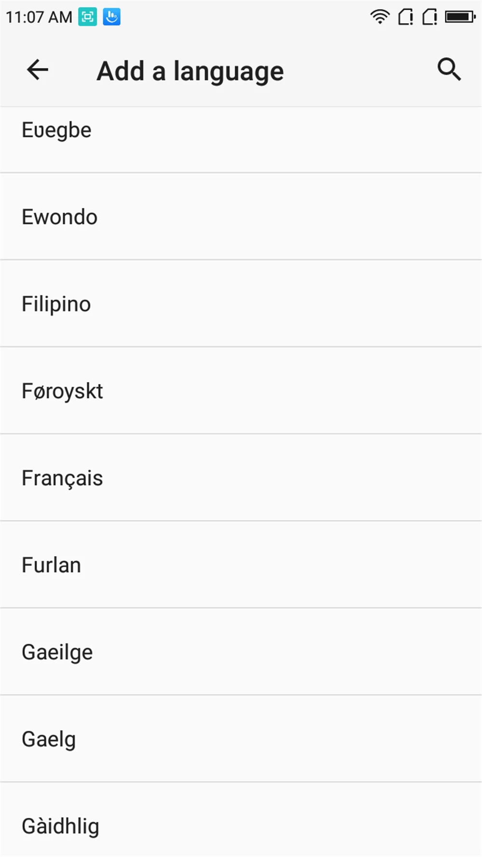482x857 pixels.
Task: Go back using the arrow icon
Action: (38, 70)
